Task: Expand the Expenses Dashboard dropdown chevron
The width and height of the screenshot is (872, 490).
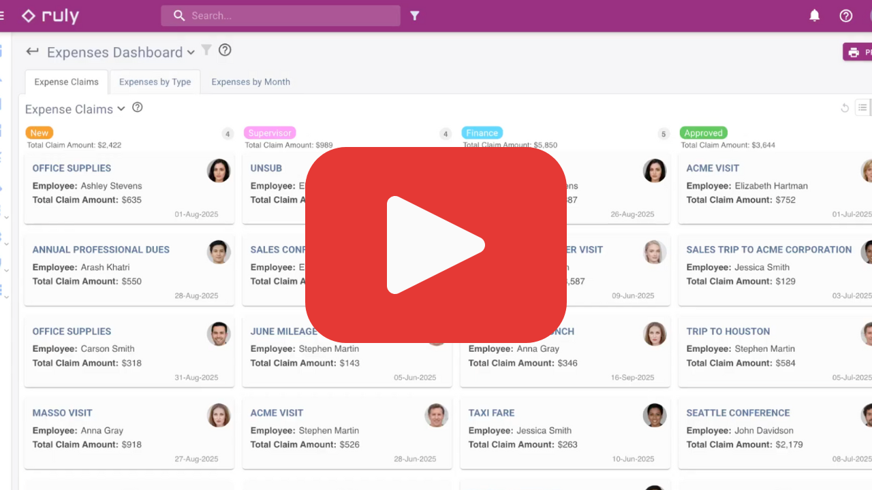Action: pyautogui.click(x=191, y=52)
